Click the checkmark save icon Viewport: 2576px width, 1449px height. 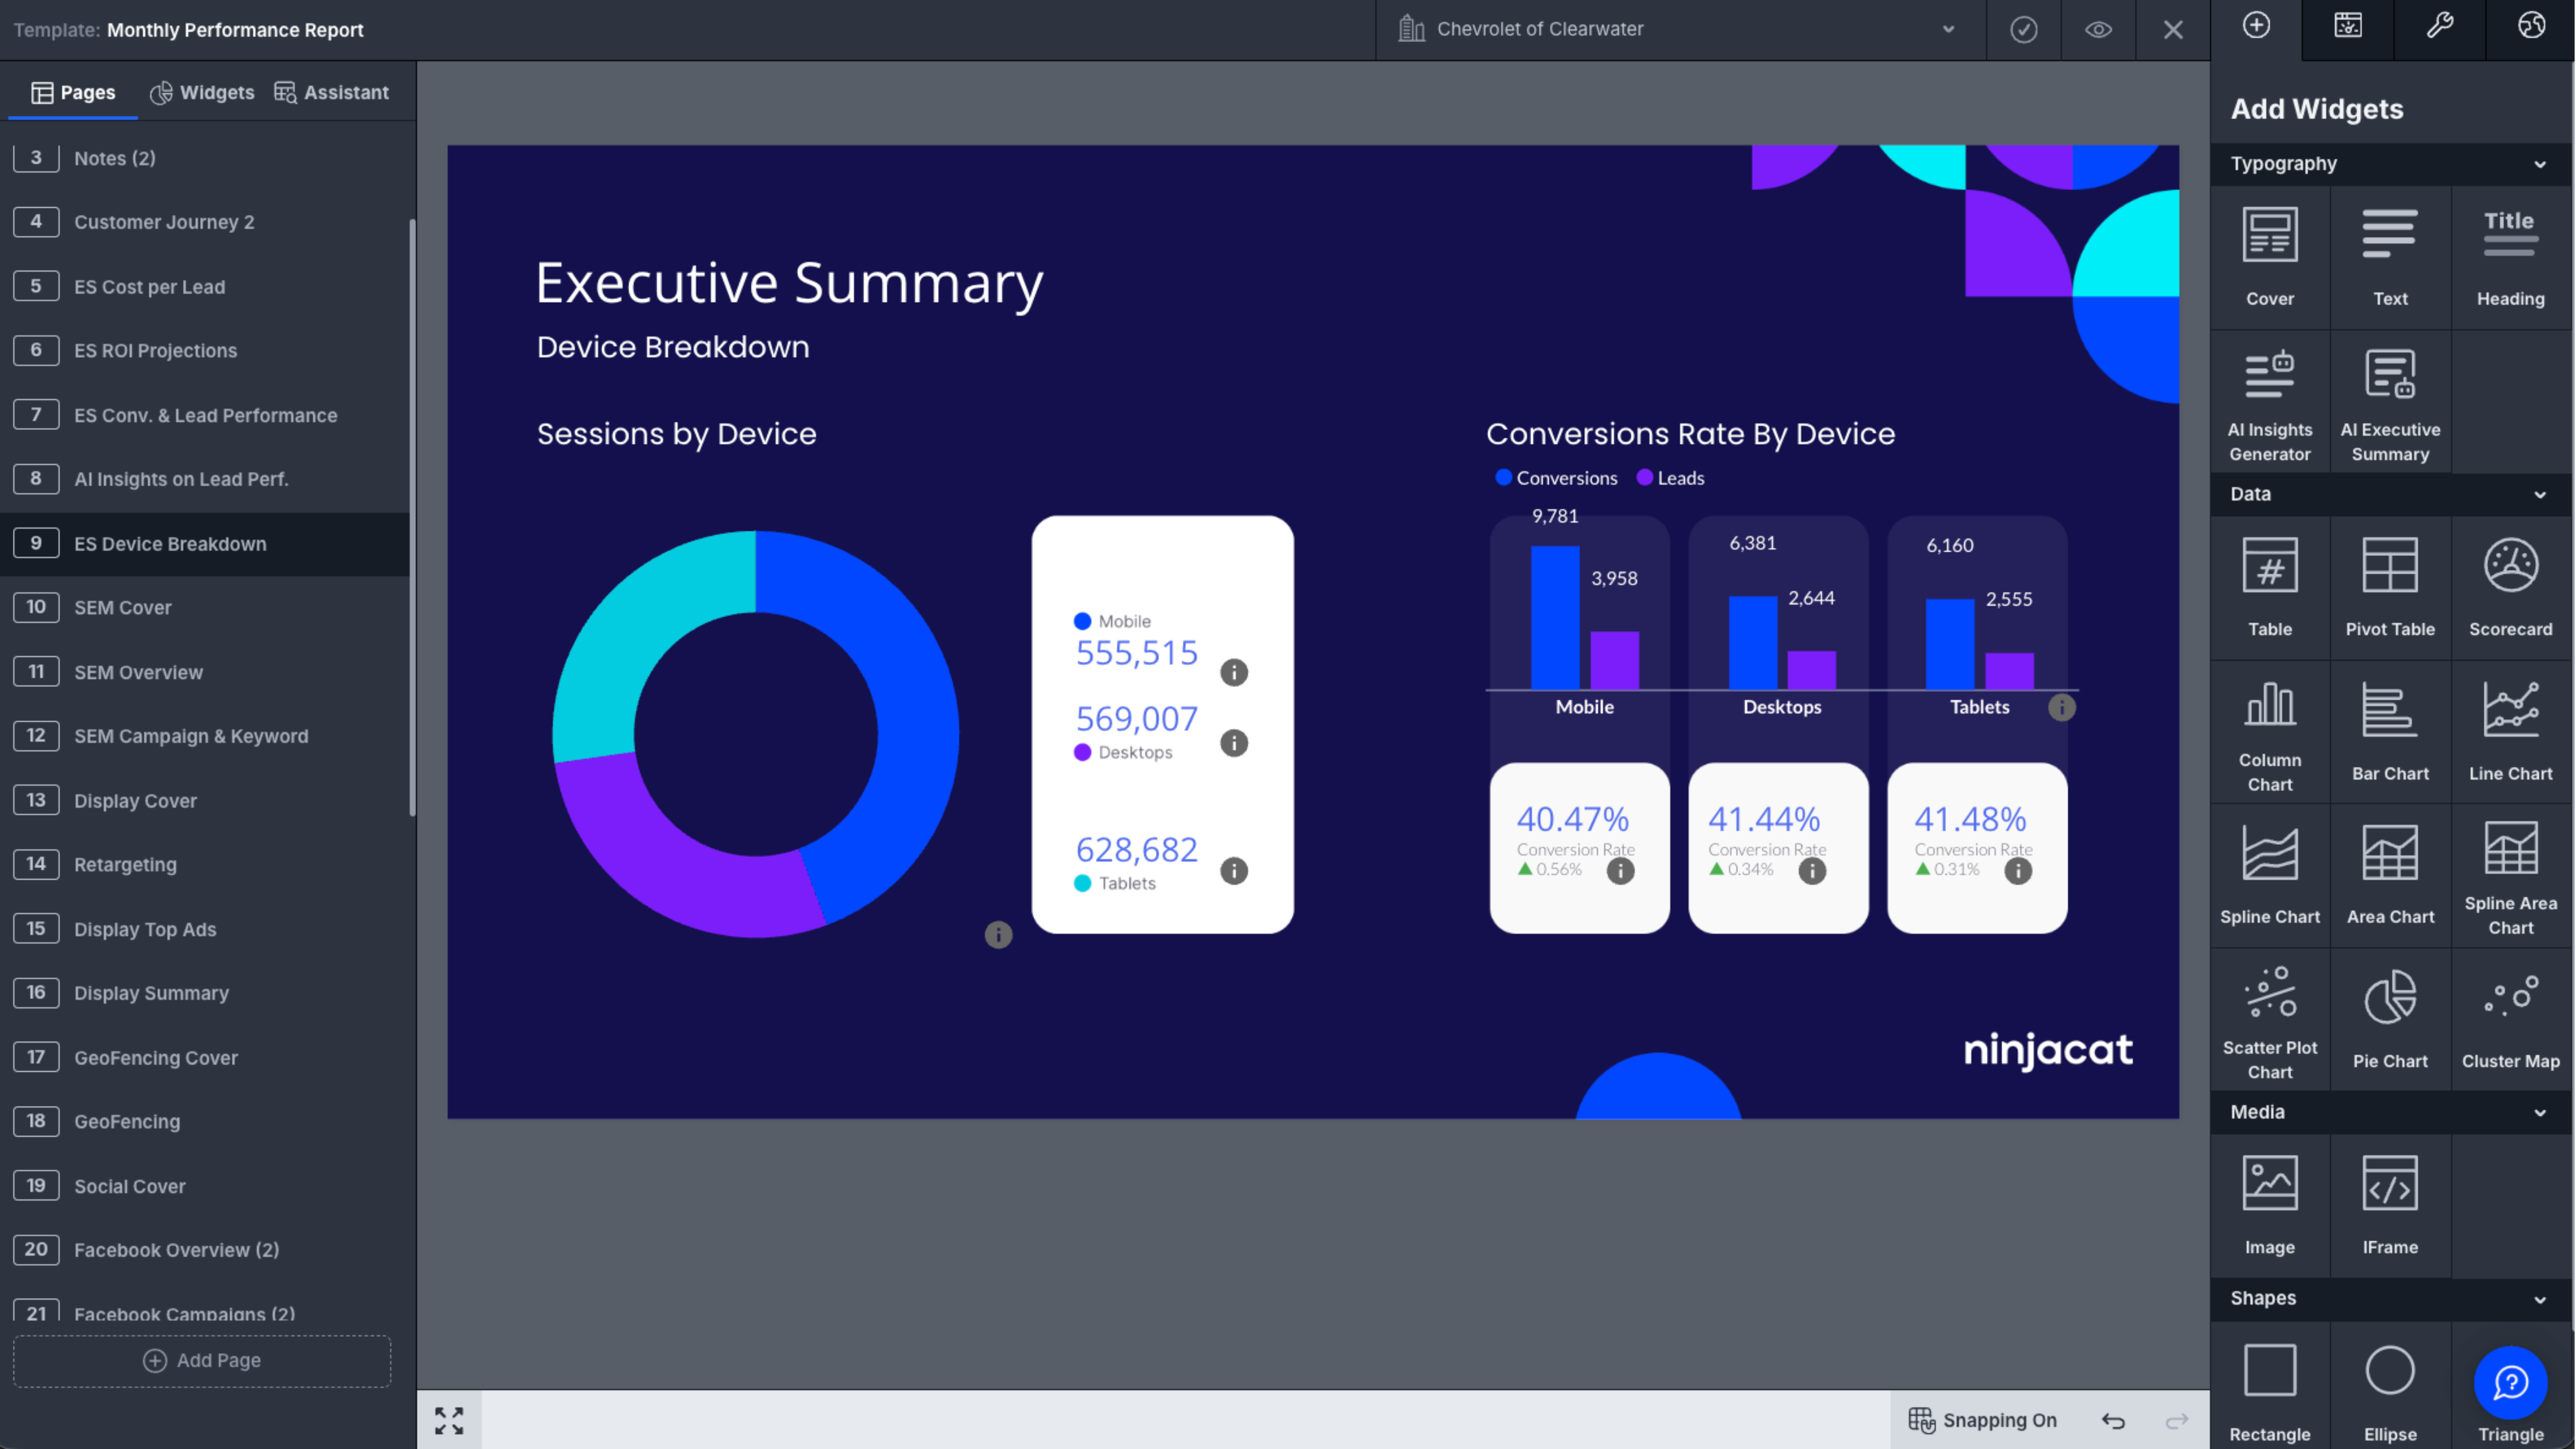point(2023,30)
